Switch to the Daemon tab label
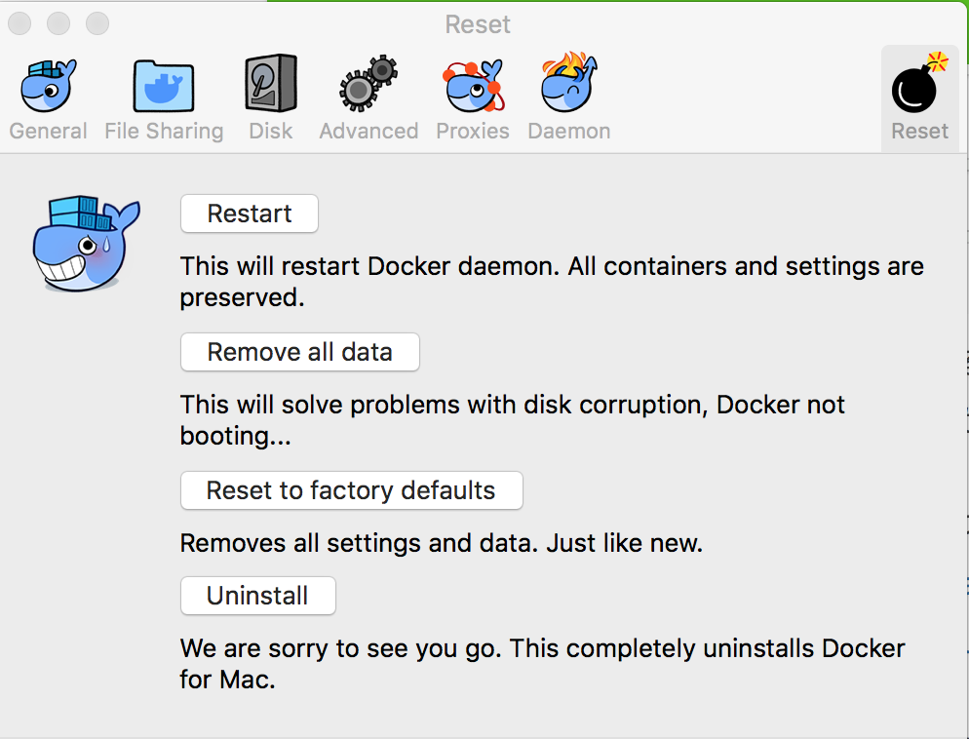969x739 pixels. tap(569, 131)
